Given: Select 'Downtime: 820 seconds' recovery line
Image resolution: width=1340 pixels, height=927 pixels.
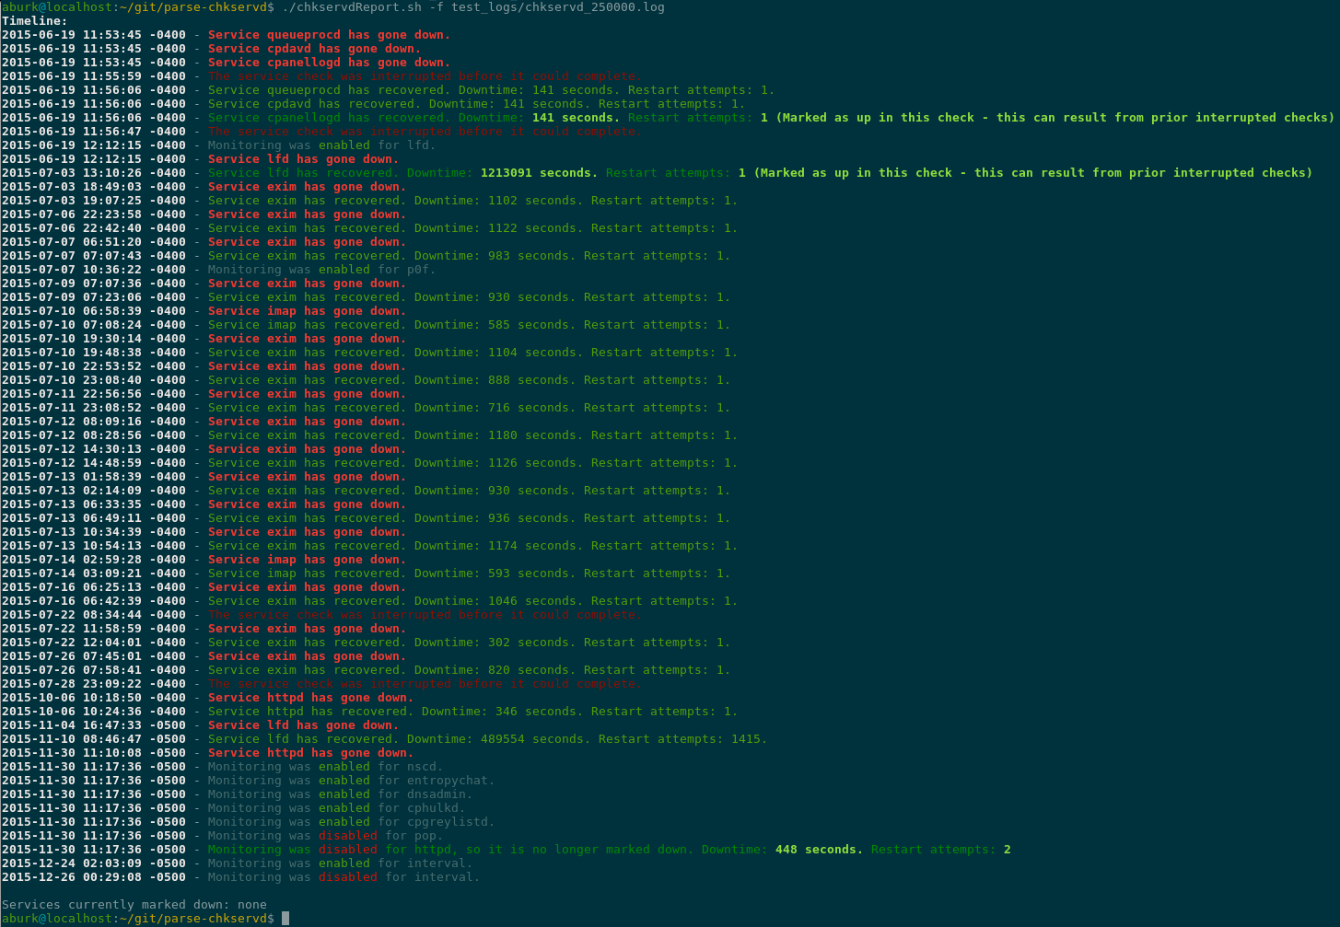Looking at the screenshot, I should pos(470,670).
